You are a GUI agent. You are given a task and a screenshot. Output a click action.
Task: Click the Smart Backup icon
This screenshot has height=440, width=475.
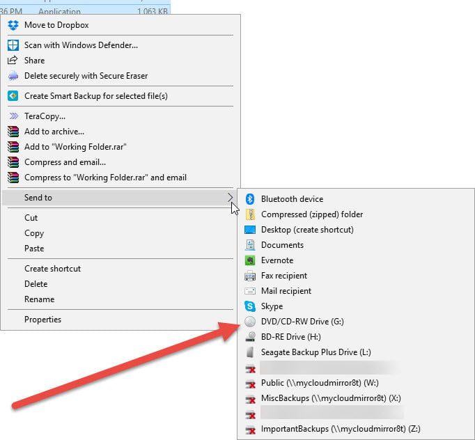(13, 96)
